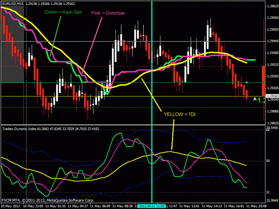Click the '11 May 06:09' time axis label

[x=100, y=206]
